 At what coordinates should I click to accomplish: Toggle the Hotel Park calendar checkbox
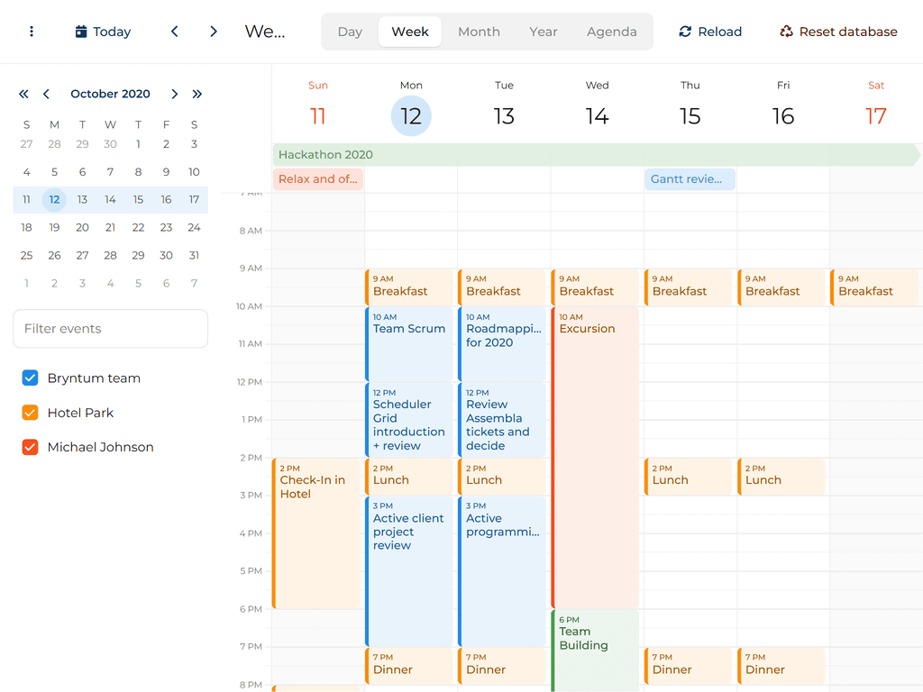point(30,413)
